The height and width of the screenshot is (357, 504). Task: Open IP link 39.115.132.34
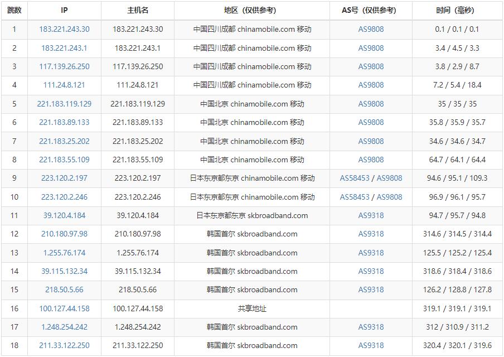tap(64, 271)
